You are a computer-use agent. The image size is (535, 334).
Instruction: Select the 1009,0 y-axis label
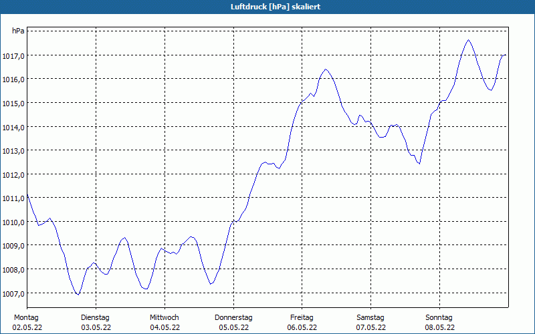point(13,246)
